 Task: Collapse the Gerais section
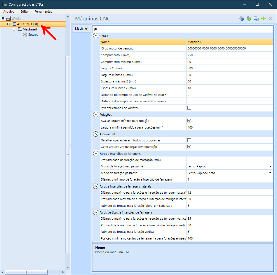(x=96, y=35)
